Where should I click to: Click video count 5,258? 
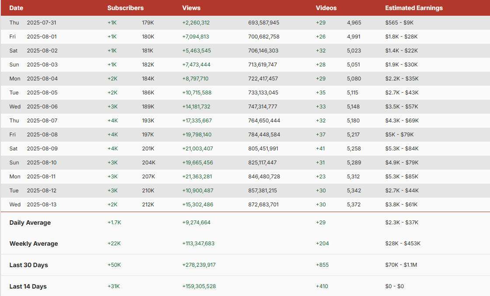(x=354, y=149)
